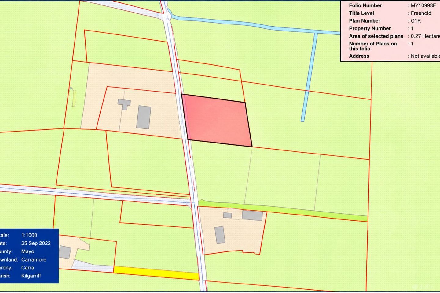Click the 'Carramore' townland value
The image size is (440, 293).
[x=34, y=259]
